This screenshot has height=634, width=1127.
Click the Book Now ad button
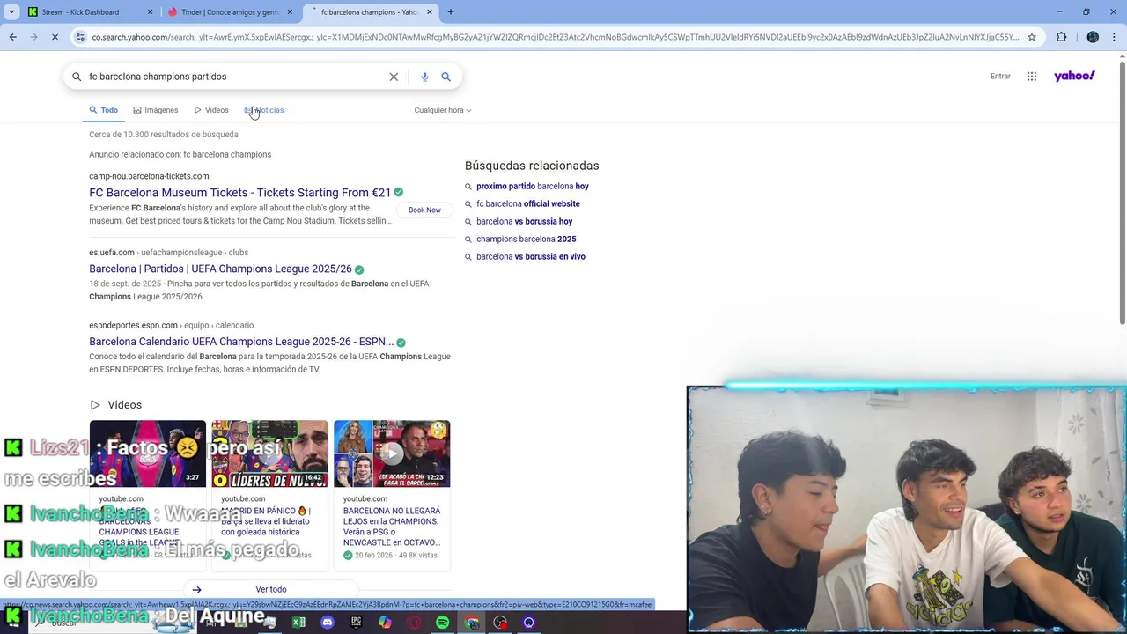point(424,210)
